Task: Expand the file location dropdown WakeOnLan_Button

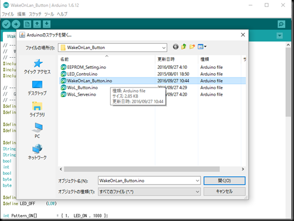Action: tap(164, 48)
